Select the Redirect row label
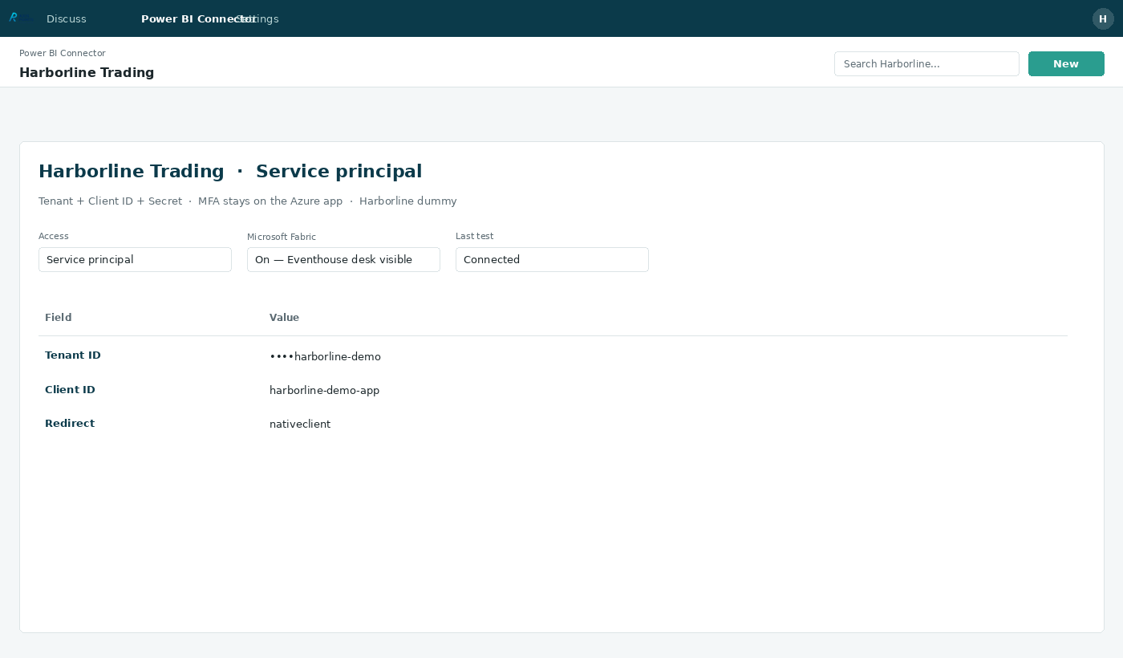The height and width of the screenshot is (658, 1123). click(x=70, y=424)
